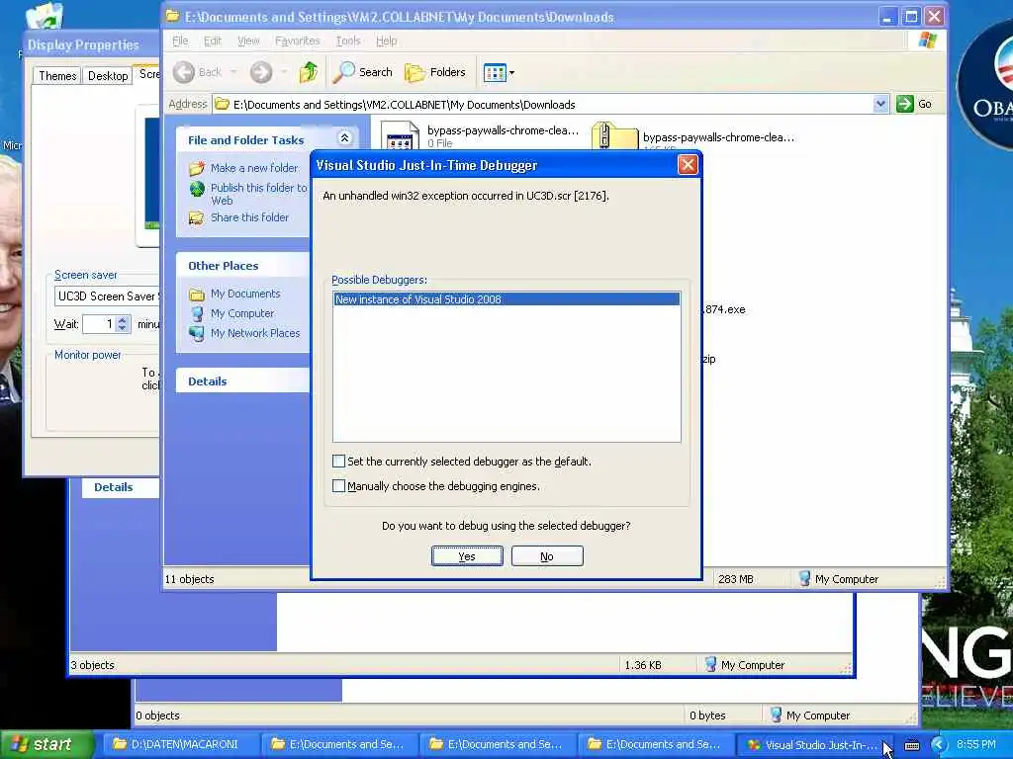The image size is (1013, 759).
Task: Click the Share this folder link
Action: tap(249, 217)
